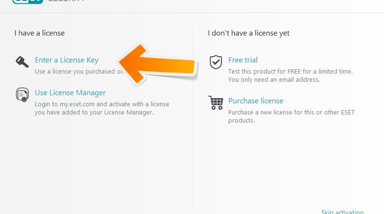This screenshot has width=384, height=214.
Task: Click the key icon beside Enter a License Key
Action: coord(22,62)
